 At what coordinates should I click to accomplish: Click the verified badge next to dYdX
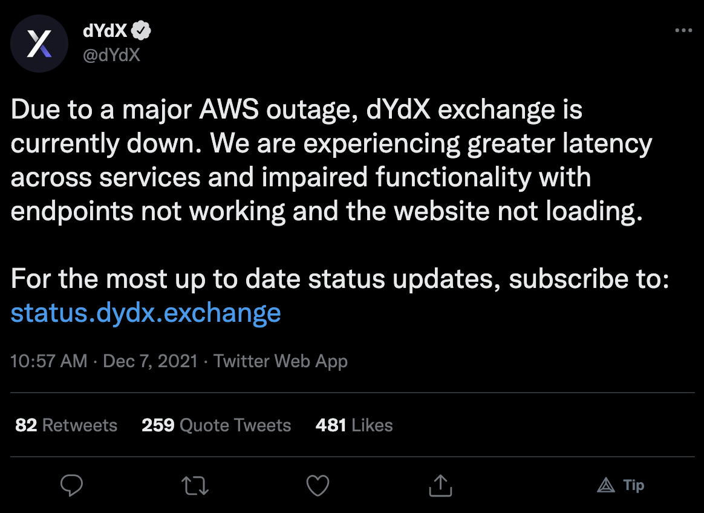[x=142, y=31]
